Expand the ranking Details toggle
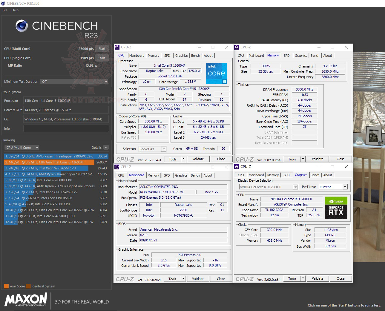This screenshot has width=385, height=311. coord(106,148)
